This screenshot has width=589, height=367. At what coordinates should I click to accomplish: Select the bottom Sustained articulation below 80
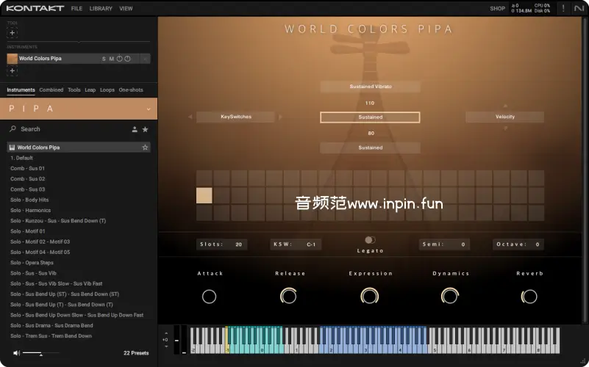pos(370,148)
